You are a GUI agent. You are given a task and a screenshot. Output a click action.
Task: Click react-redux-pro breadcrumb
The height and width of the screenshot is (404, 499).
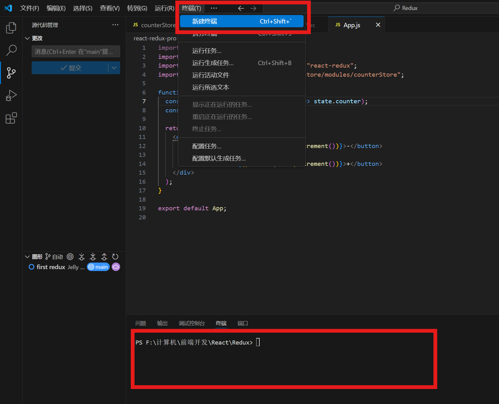click(x=155, y=38)
